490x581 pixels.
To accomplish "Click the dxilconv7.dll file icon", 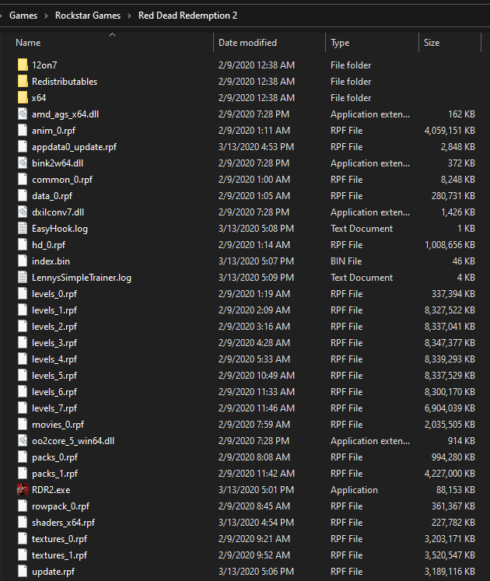I will [x=23, y=212].
